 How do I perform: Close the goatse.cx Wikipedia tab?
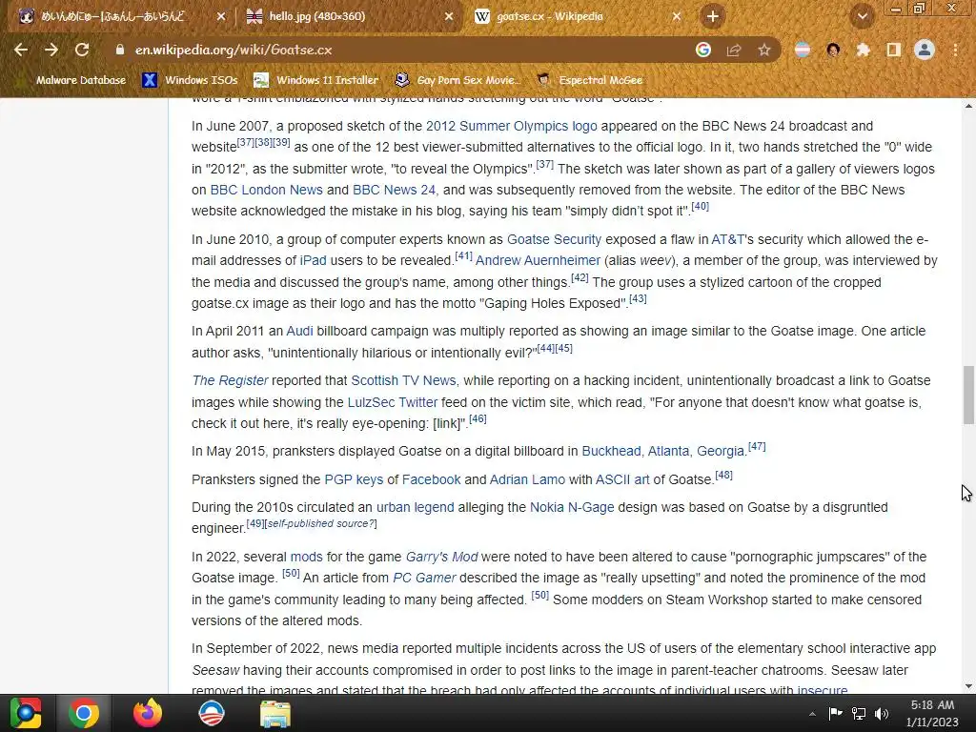[x=677, y=16]
